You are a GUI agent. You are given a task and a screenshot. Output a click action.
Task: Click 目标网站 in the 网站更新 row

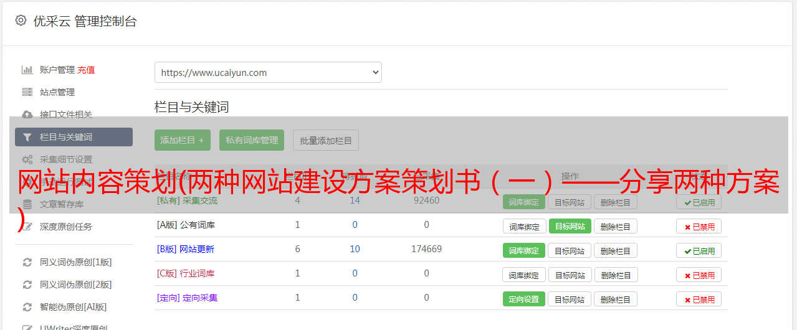pos(570,251)
